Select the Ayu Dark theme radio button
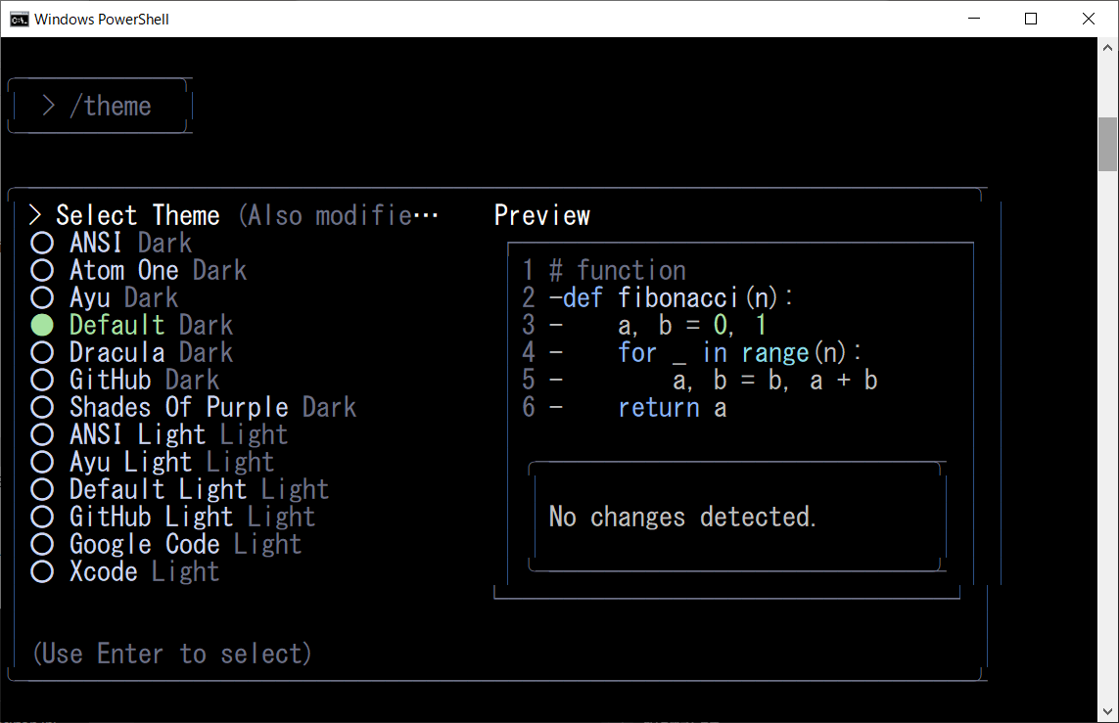The width and height of the screenshot is (1119, 723). point(42,298)
